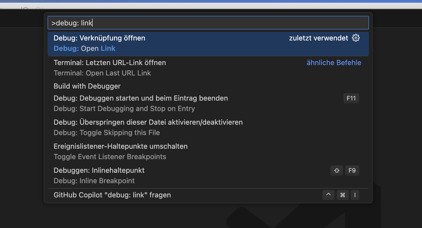Viewport: 422px width, 228px height.
Task: Run the command Debug: Verknüpfung öffnen
Action: [x=99, y=38]
